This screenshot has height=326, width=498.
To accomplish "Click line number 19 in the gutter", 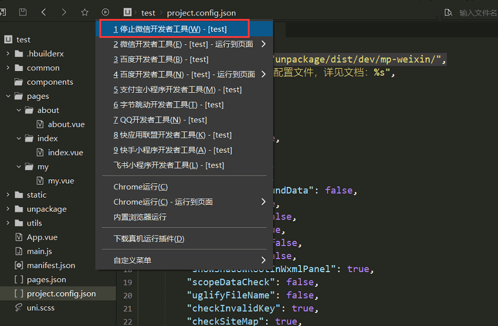I will coord(128,282).
